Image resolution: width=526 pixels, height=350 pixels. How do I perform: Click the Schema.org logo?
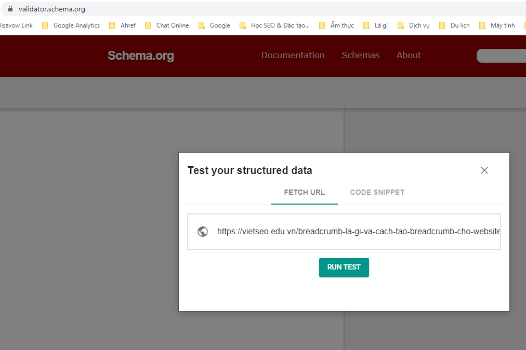(x=140, y=56)
